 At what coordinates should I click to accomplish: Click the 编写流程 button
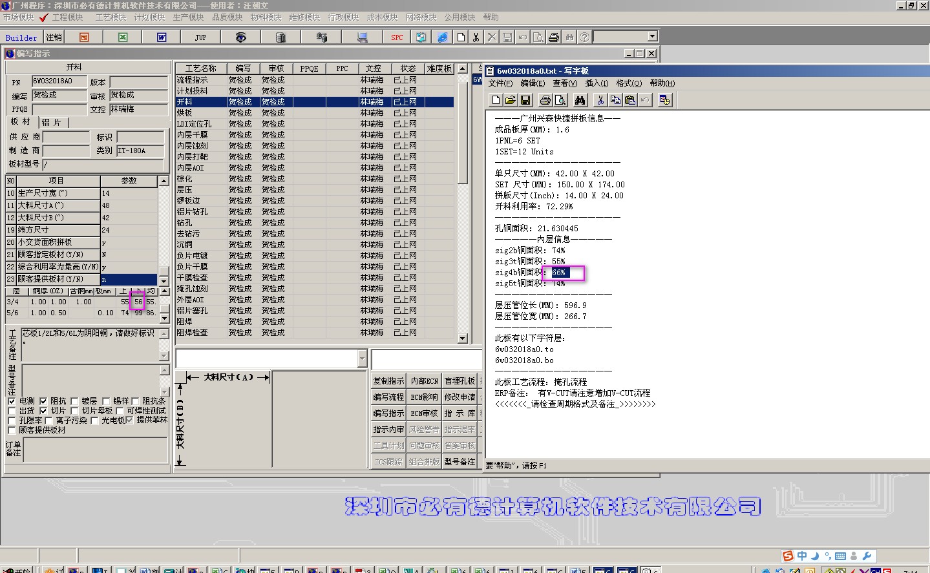[x=388, y=397]
